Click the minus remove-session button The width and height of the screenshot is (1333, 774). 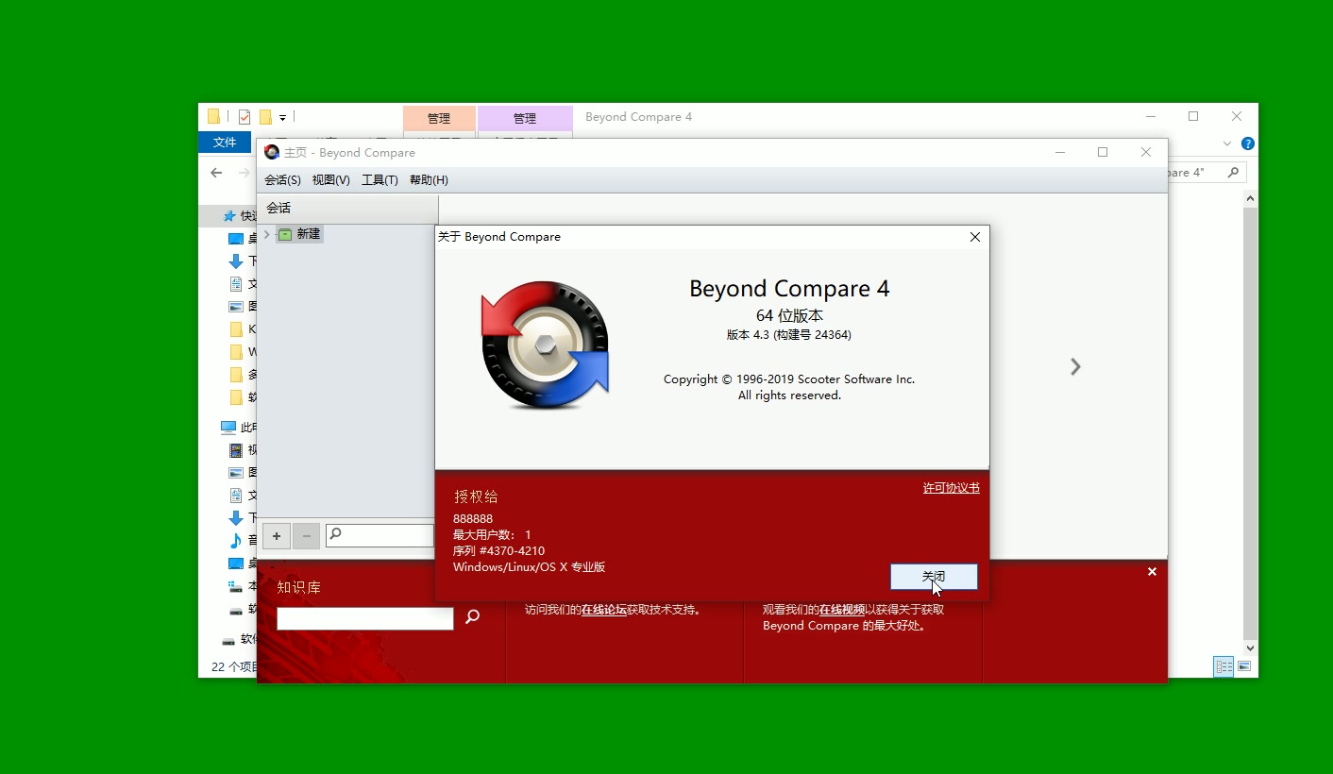coord(306,537)
